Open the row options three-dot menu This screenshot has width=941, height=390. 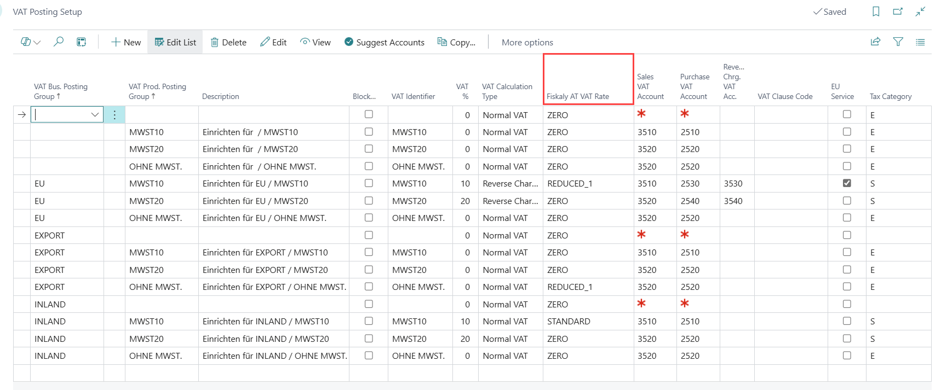pos(114,115)
